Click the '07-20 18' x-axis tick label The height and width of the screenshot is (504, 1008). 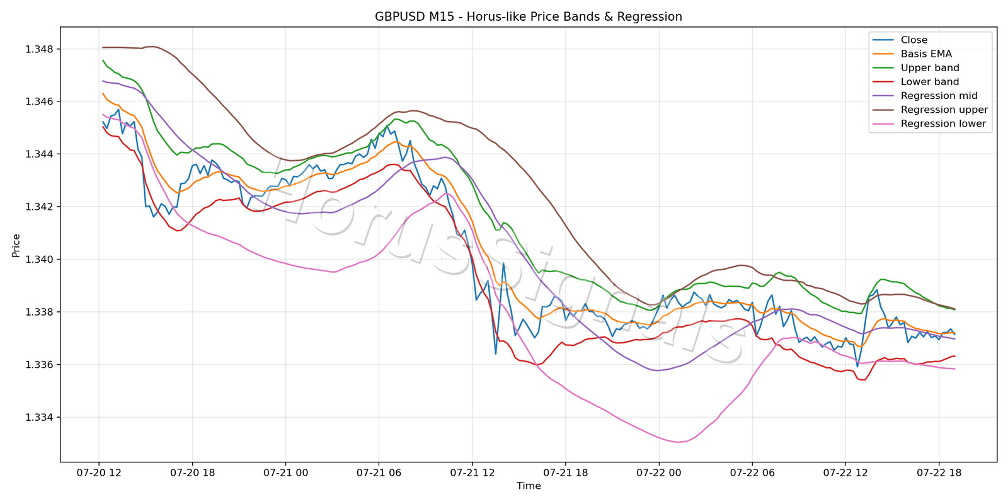192,472
